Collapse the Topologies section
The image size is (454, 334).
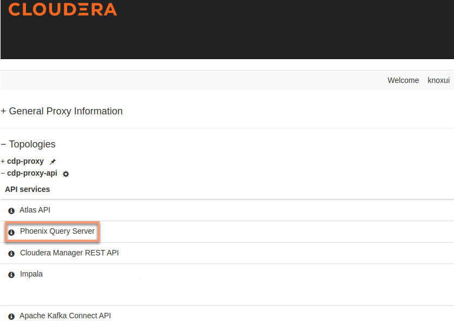3,144
